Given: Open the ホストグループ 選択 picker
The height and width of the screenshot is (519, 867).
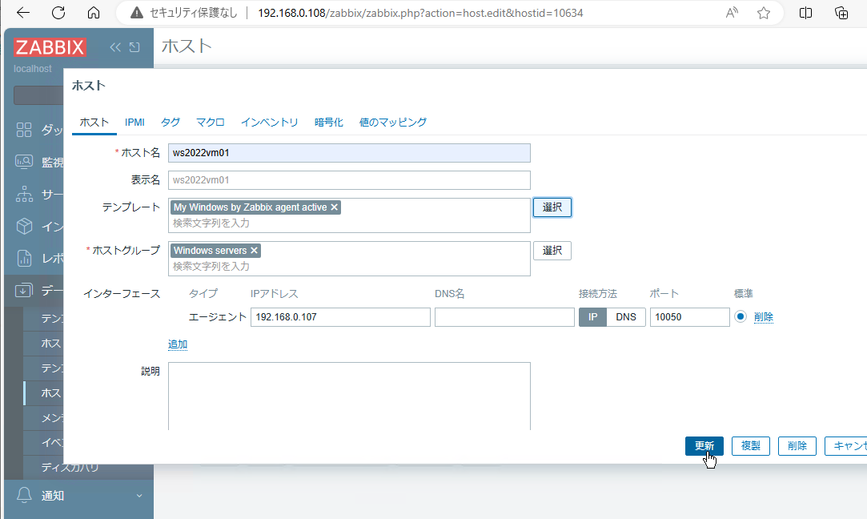Looking at the screenshot, I should point(552,250).
